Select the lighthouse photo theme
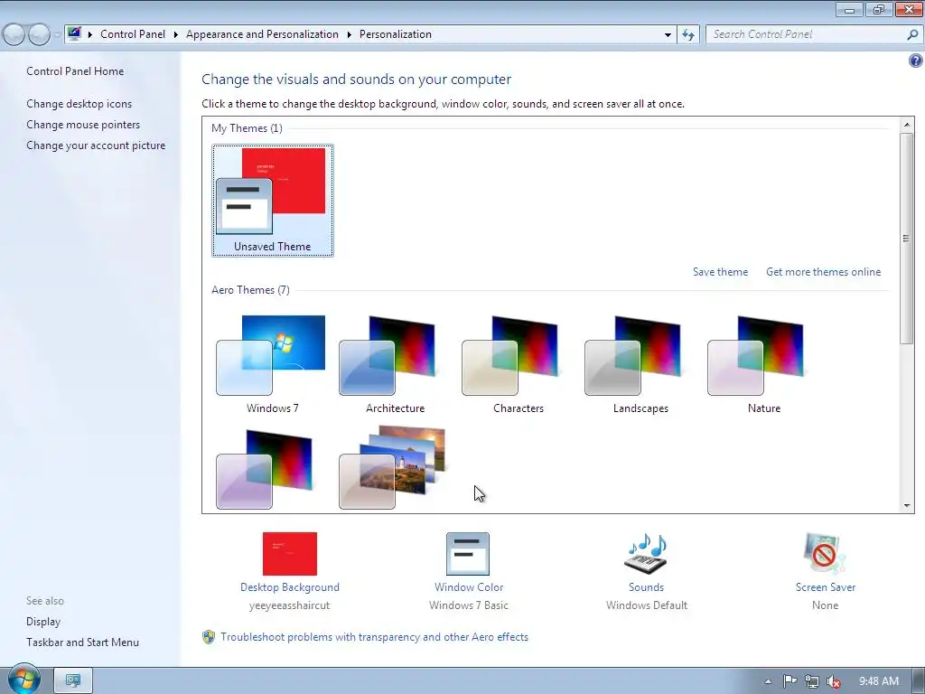The image size is (925, 694). click(392, 467)
